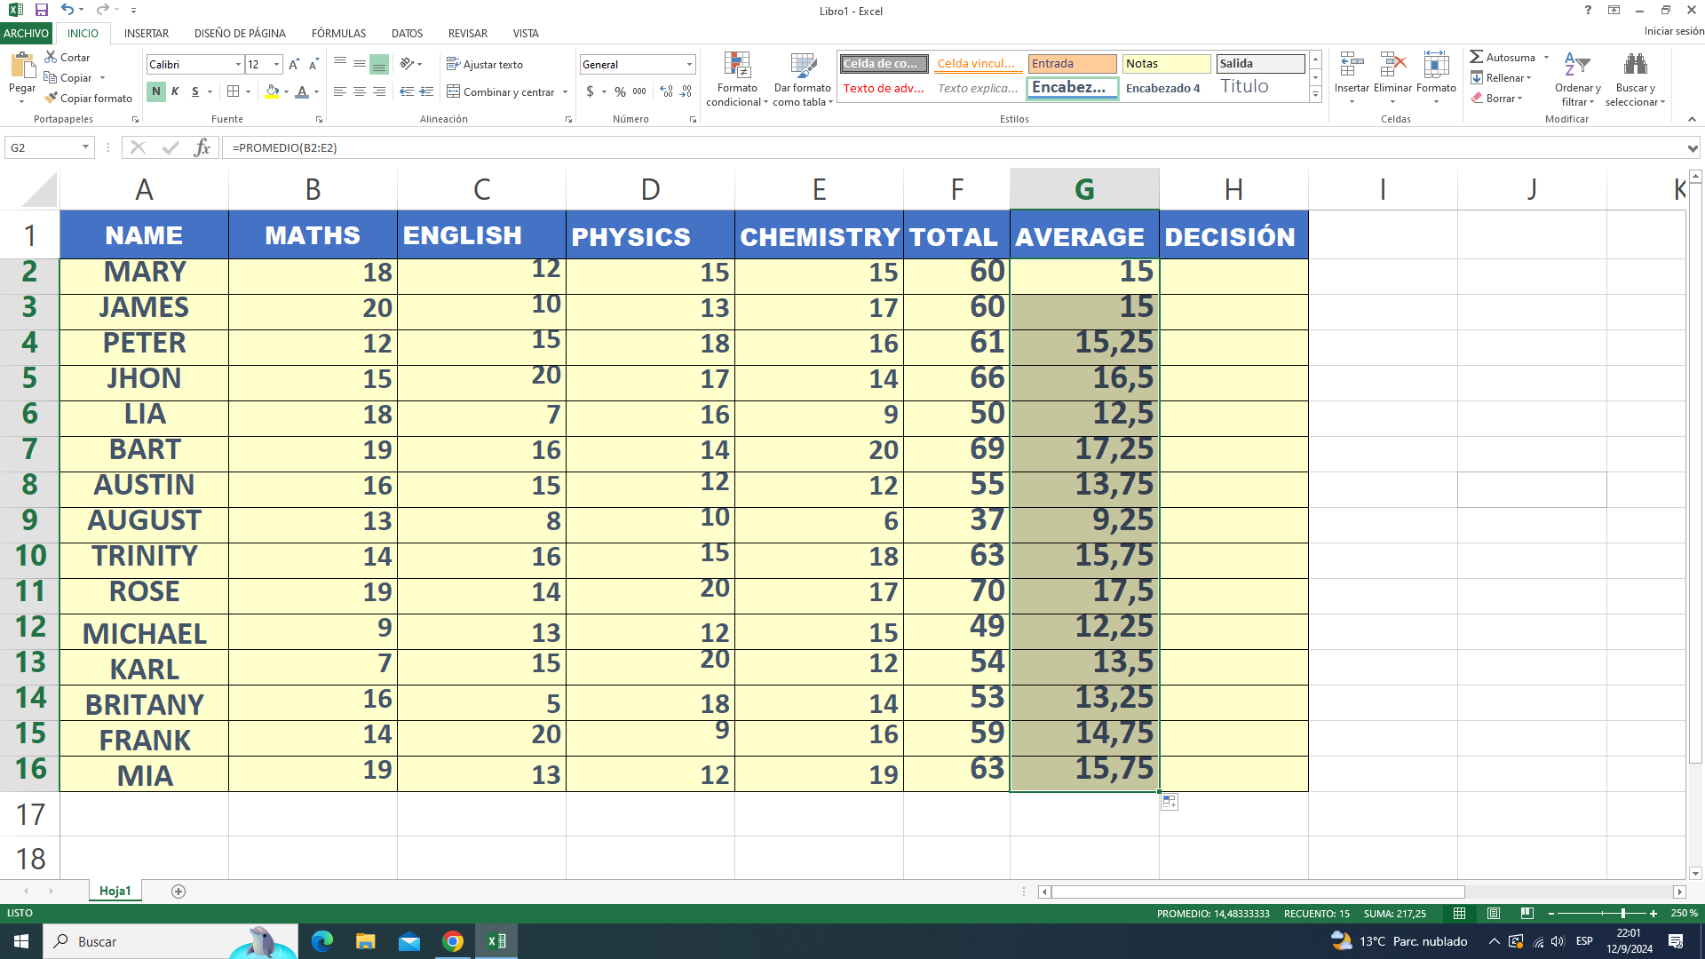The width and height of the screenshot is (1705, 959).
Task: Toggle italic K formatting button
Action: 176,91
